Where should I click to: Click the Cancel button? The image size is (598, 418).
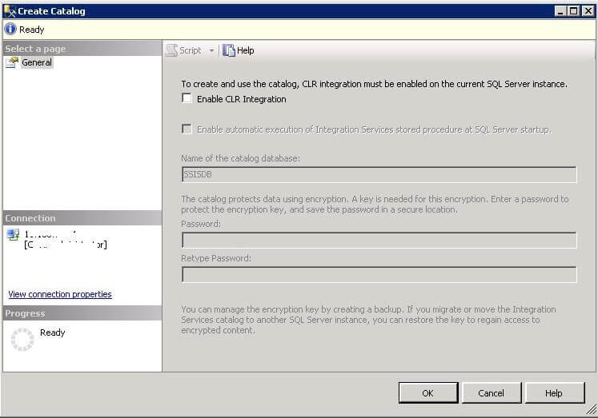click(x=492, y=393)
